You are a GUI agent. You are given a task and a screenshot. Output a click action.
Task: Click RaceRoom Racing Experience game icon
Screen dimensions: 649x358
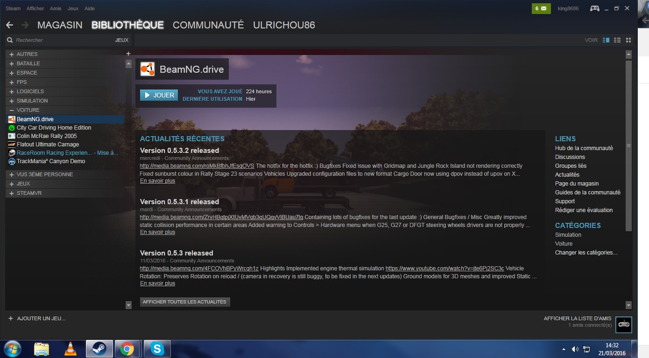(x=12, y=153)
